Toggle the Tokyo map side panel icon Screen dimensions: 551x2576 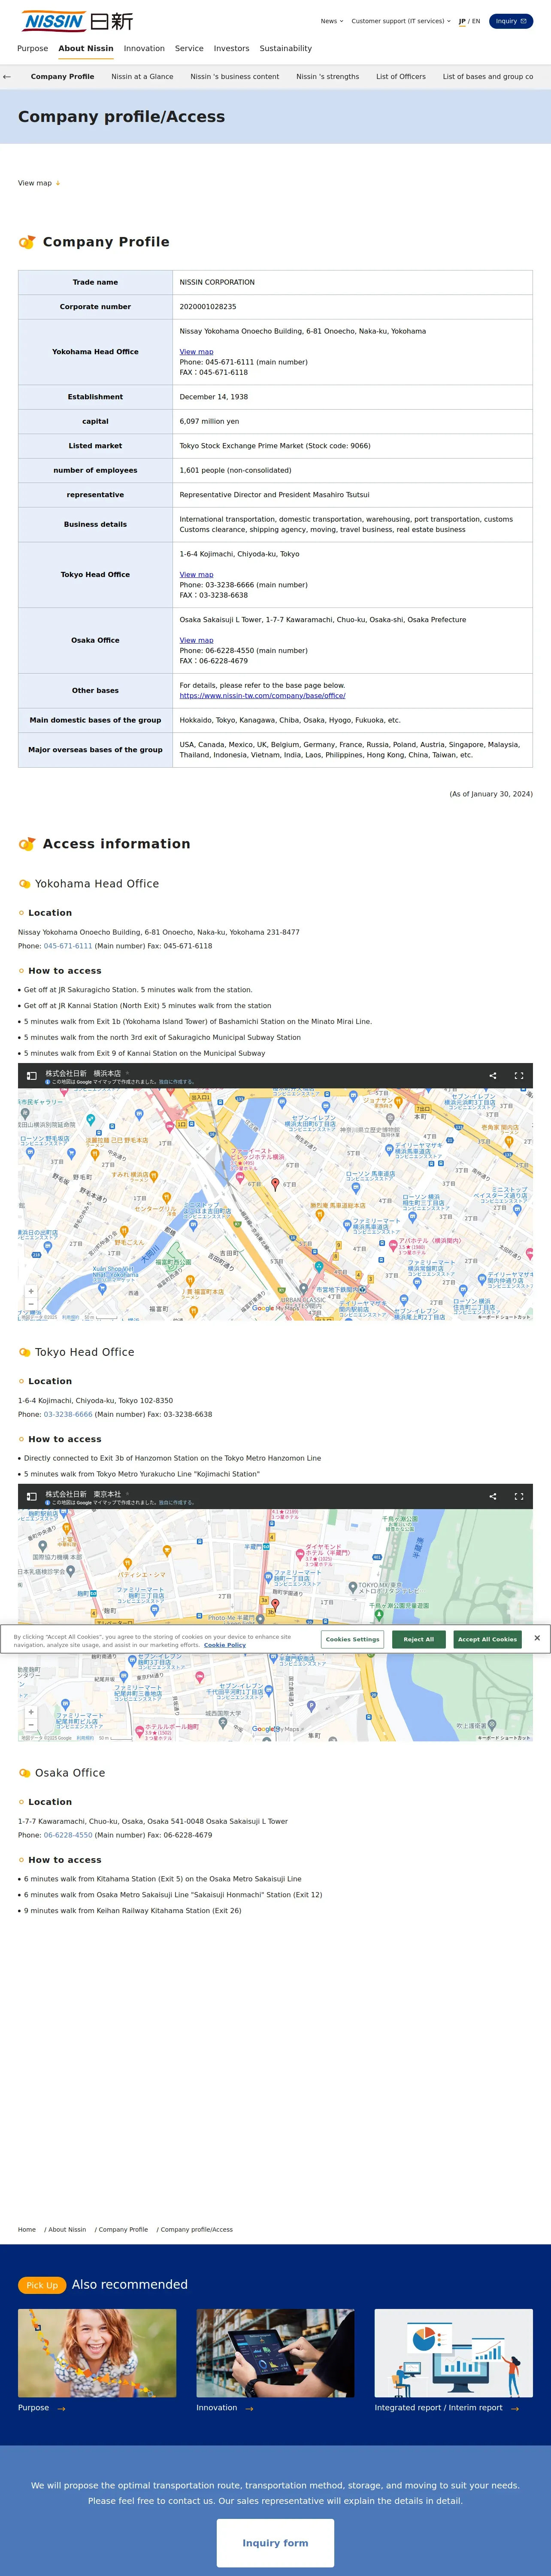pos(32,1497)
